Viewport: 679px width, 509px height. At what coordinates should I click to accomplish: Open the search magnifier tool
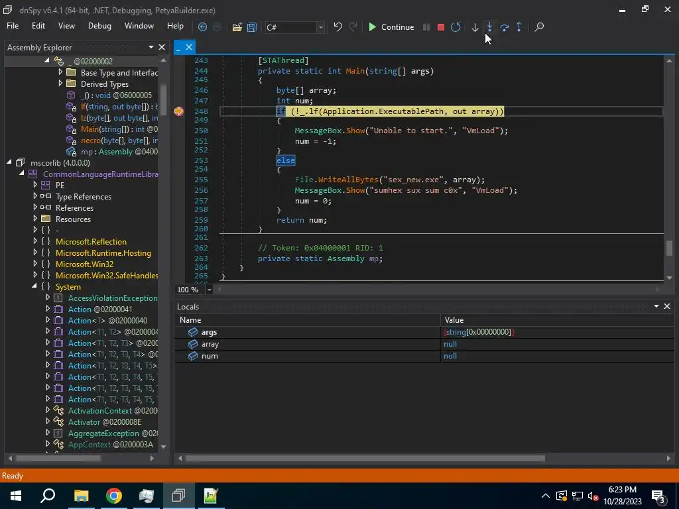(x=539, y=27)
